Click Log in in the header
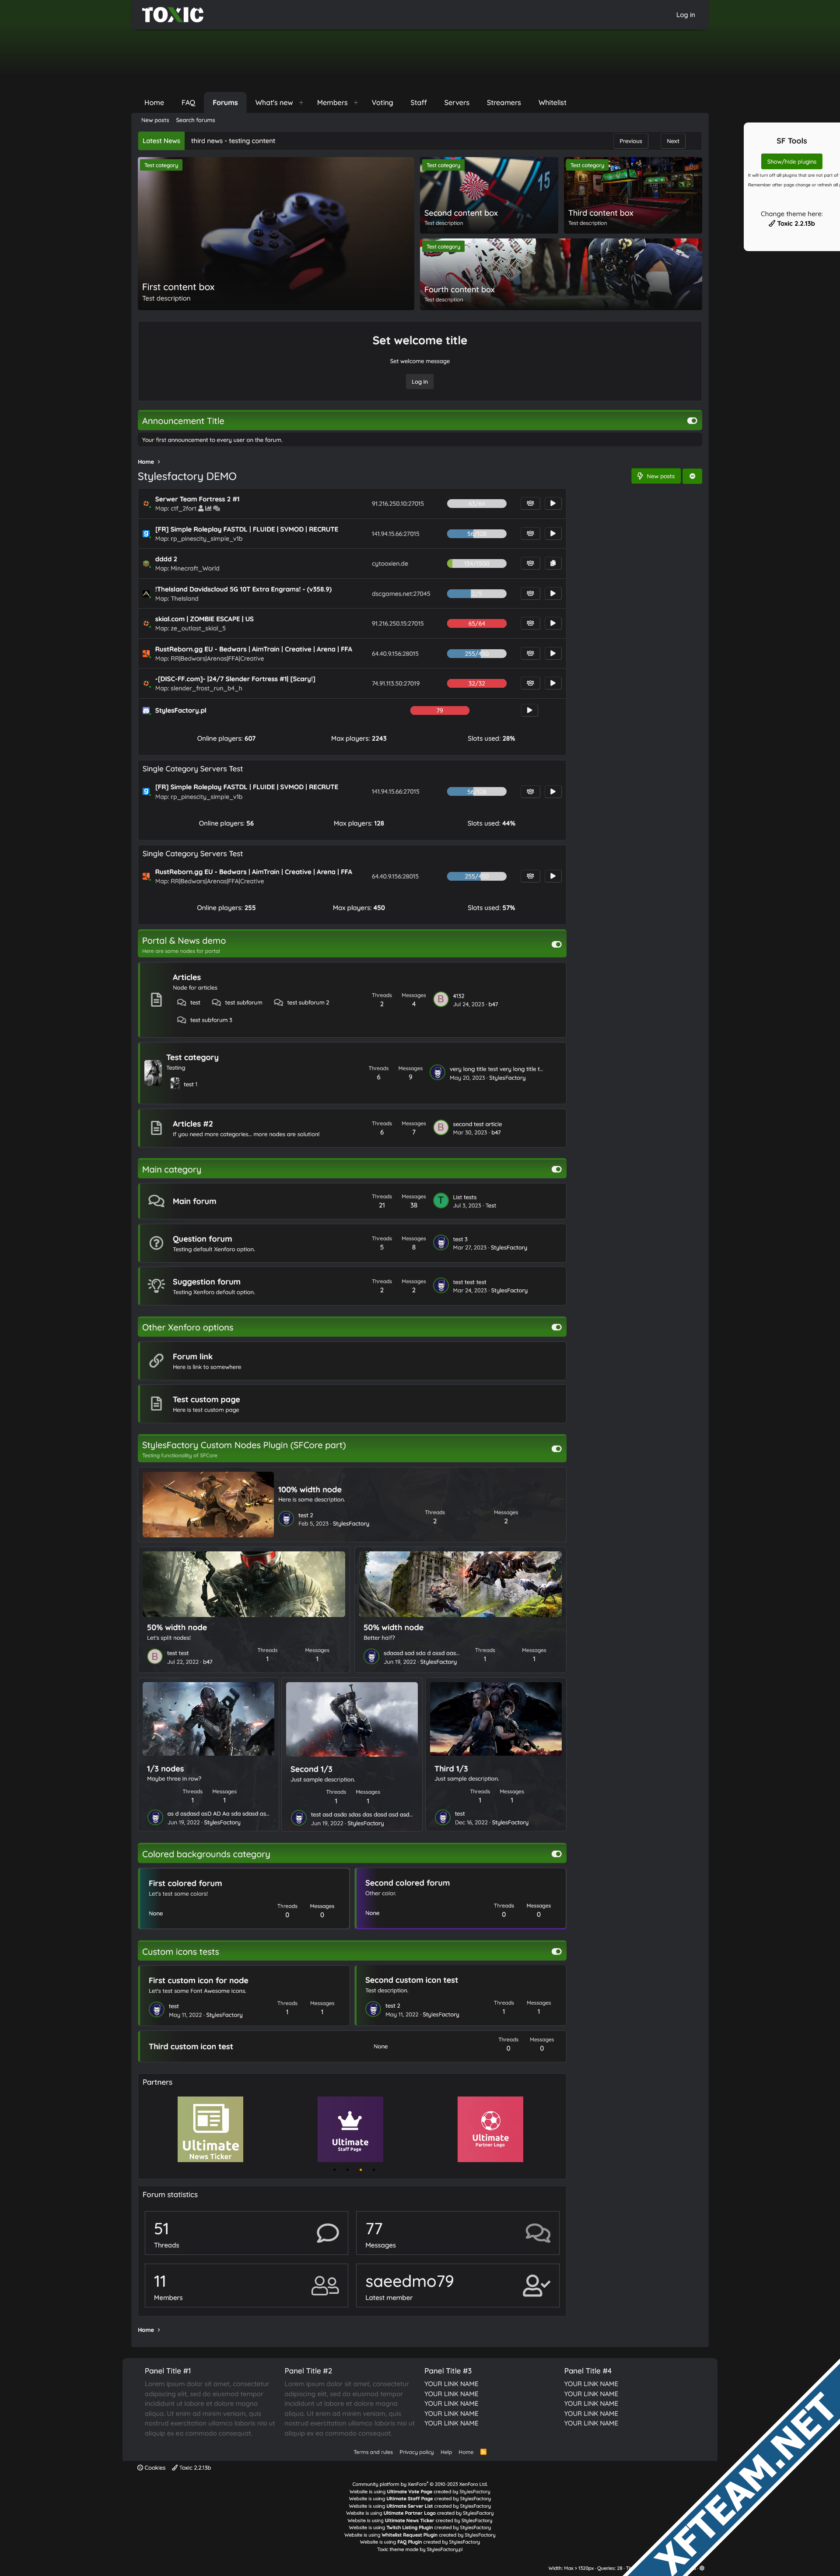The width and height of the screenshot is (840, 2576). (685, 15)
